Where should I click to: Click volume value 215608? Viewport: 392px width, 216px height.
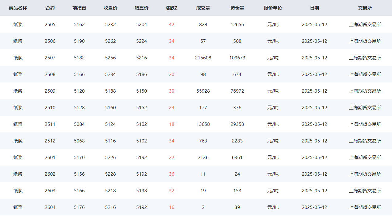click(x=203, y=58)
